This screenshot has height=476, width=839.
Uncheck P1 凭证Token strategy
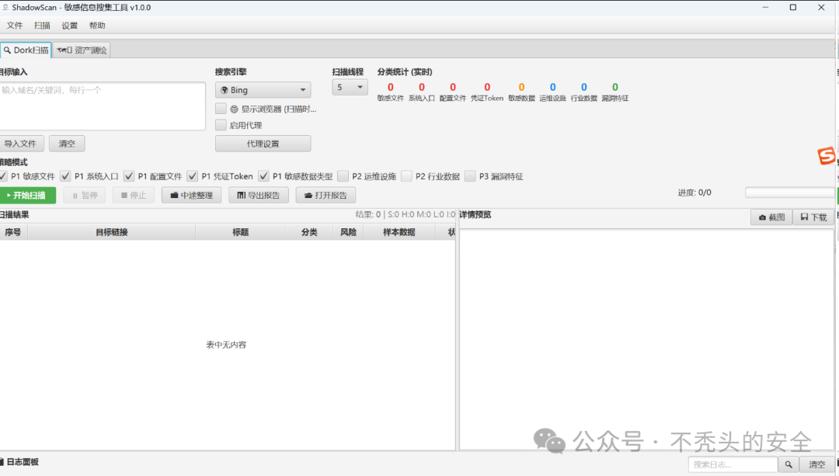193,176
